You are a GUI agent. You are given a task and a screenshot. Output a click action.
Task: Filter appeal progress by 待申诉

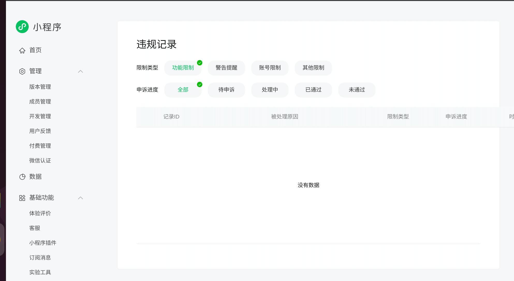point(226,90)
